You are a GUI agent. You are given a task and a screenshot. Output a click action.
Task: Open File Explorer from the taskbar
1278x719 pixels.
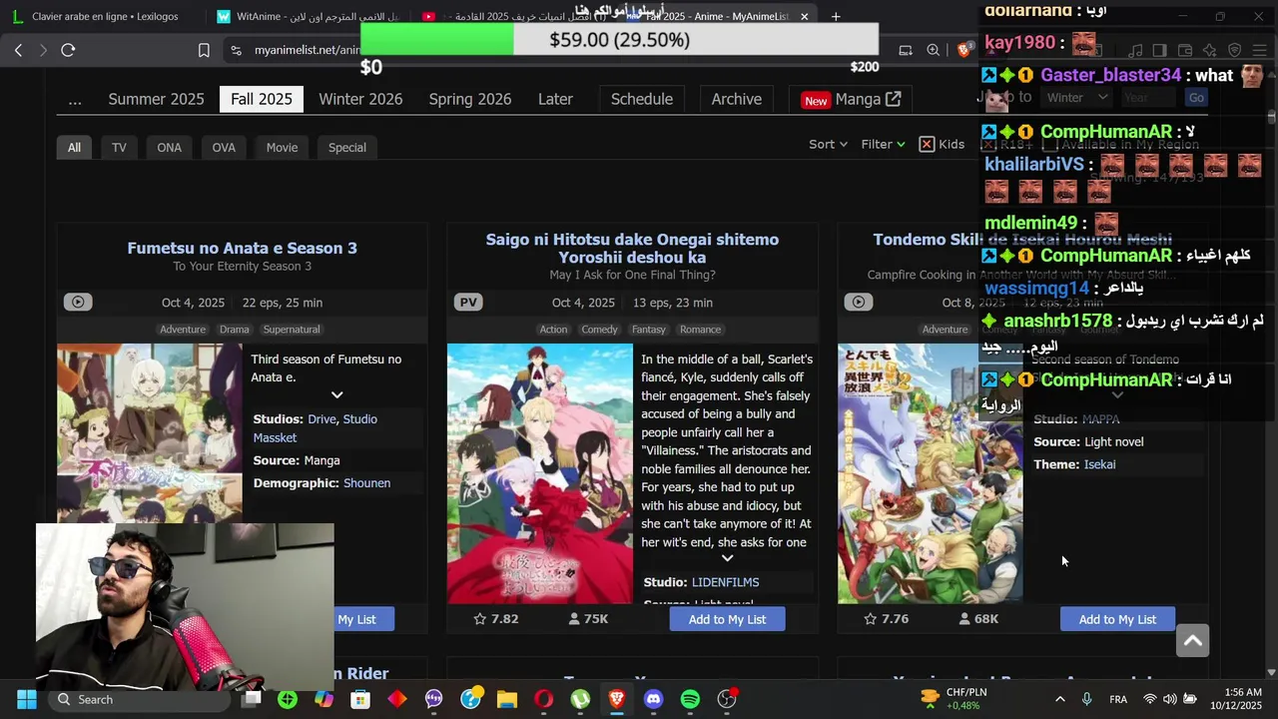point(507,699)
